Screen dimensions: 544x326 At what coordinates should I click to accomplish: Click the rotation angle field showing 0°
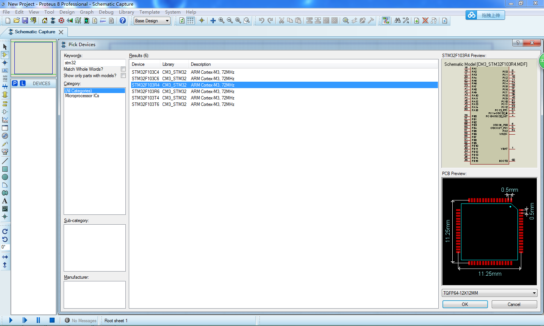[5, 247]
